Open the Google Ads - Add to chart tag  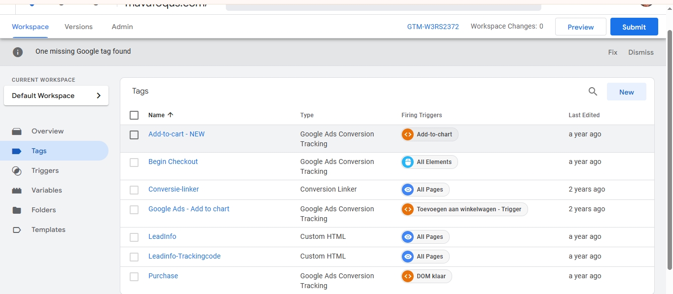(x=189, y=209)
